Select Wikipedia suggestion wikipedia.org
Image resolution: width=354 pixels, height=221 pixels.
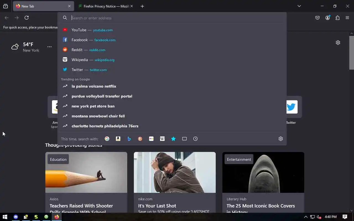pyautogui.click(x=172, y=60)
